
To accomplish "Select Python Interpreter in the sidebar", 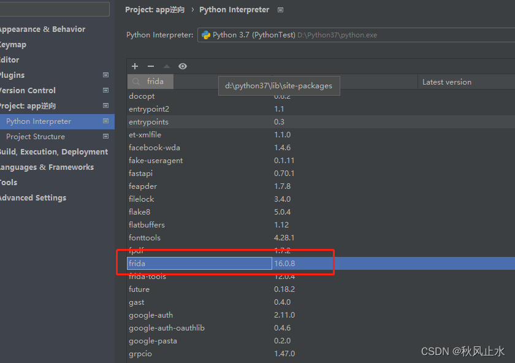I will (x=57, y=121).
